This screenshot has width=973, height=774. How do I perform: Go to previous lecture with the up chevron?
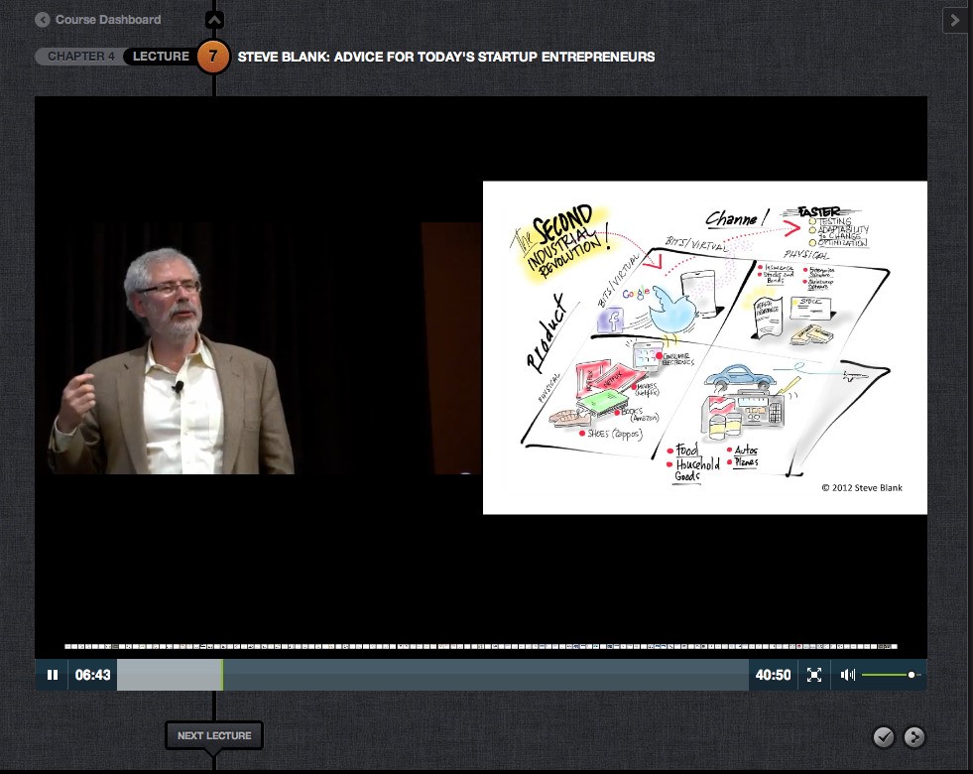point(214,20)
